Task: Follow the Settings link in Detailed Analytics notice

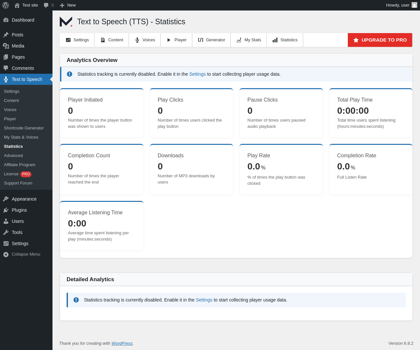Action: click(x=204, y=300)
